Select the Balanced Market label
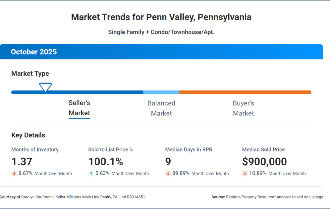The height and width of the screenshot is (209, 330). (161, 108)
